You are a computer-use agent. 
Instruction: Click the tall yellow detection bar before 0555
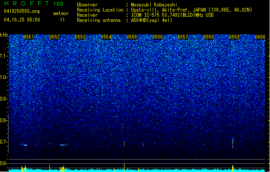click(124, 168)
